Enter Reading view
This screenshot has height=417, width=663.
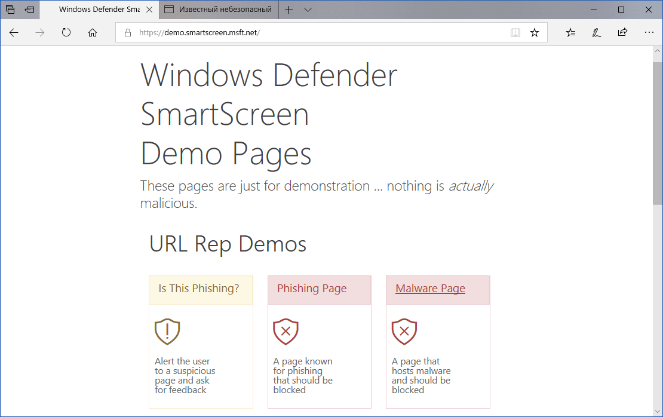[515, 33]
